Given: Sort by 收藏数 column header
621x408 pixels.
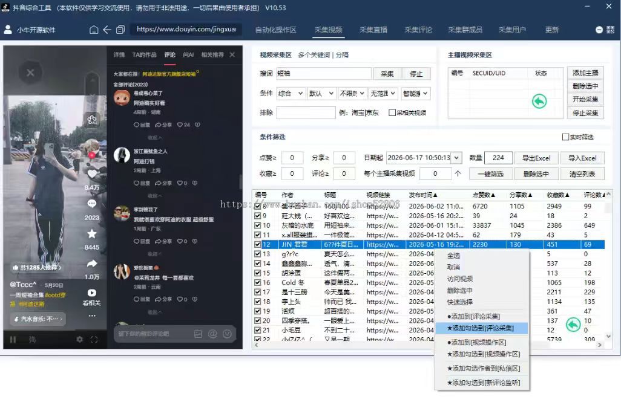Looking at the screenshot, I should click(558, 195).
